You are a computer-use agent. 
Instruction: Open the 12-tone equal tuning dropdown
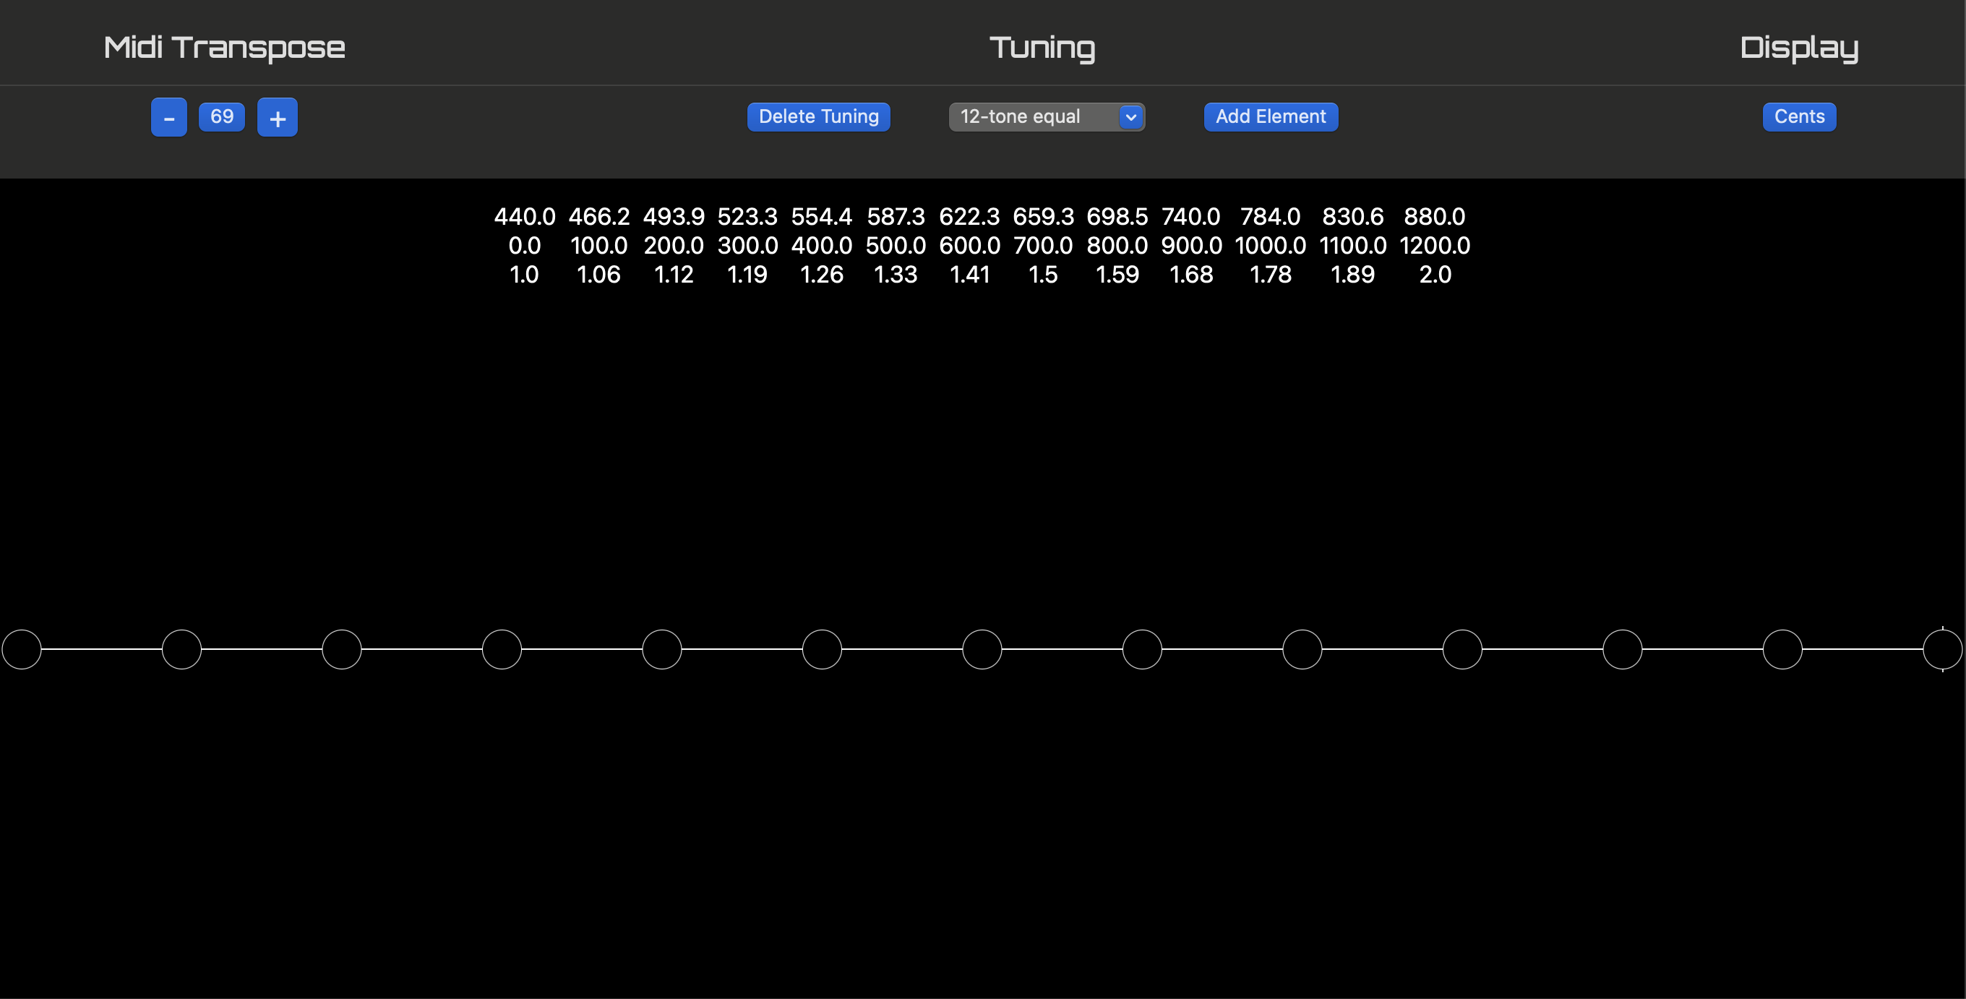[1047, 117]
